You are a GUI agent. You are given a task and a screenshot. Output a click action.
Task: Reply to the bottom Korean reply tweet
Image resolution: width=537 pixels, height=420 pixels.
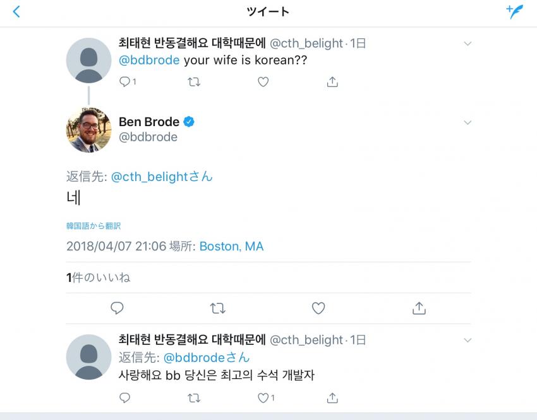tap(125, 398)
